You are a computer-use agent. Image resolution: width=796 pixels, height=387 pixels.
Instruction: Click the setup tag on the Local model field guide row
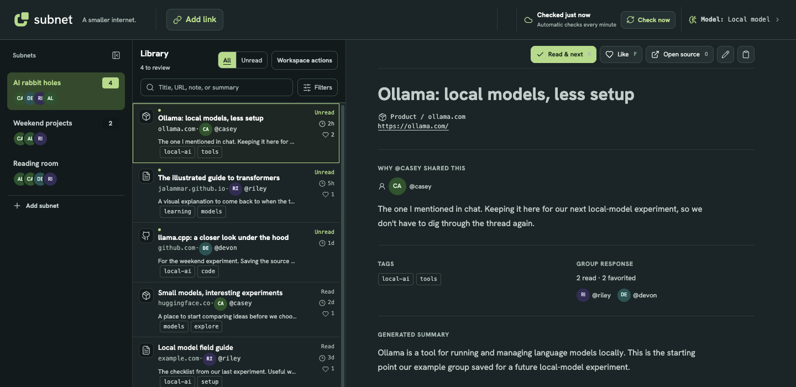[x=210, y=381]
